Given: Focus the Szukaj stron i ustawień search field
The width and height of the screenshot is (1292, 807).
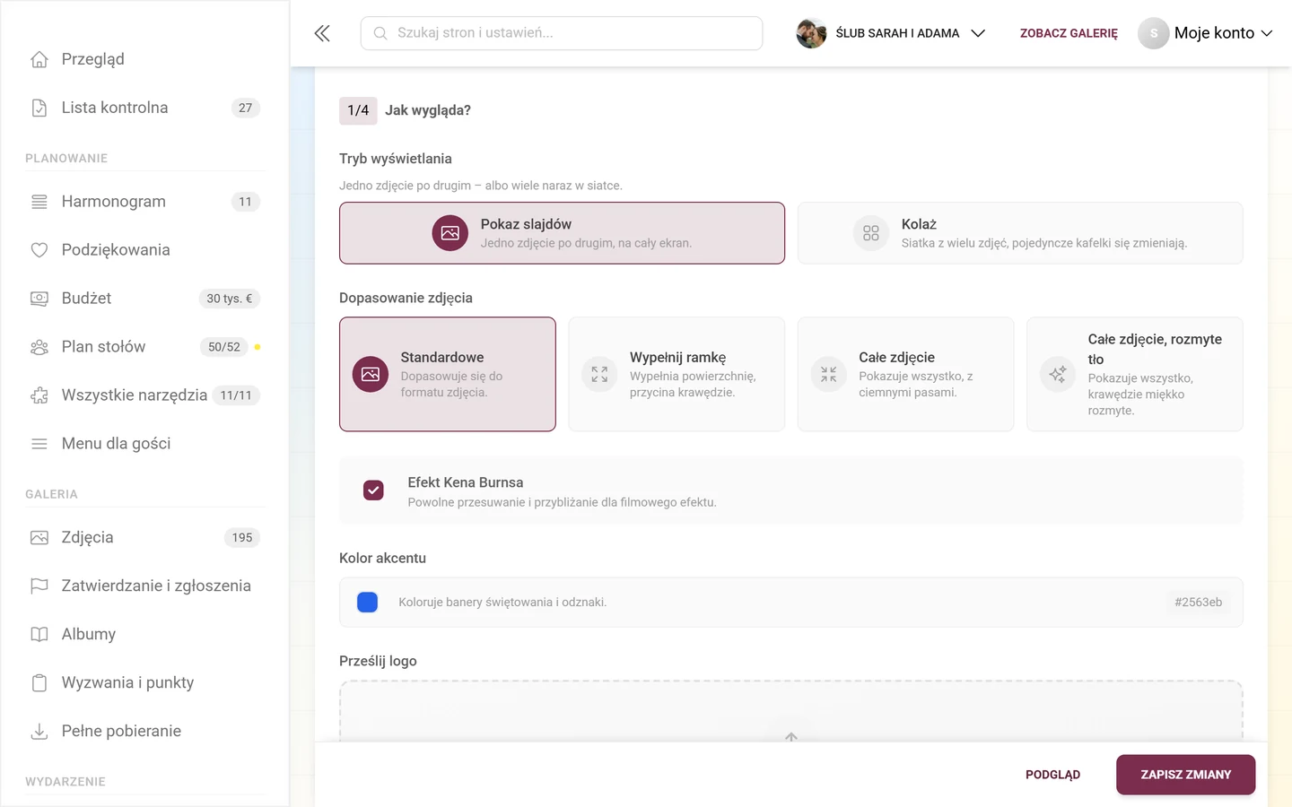Looking at the screenshot, I should [x=562, y=33].
